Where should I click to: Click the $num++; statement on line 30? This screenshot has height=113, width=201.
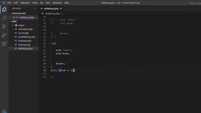pos(61,64)
